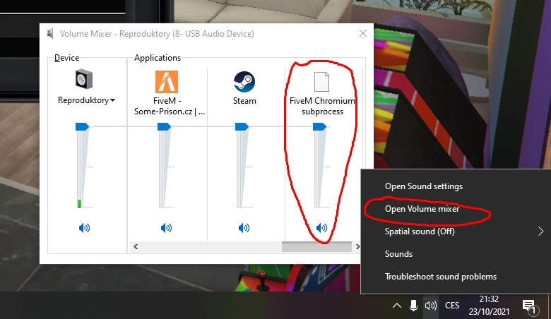
Task: Click the taskbar microphone icon
Action: (413, 306)
